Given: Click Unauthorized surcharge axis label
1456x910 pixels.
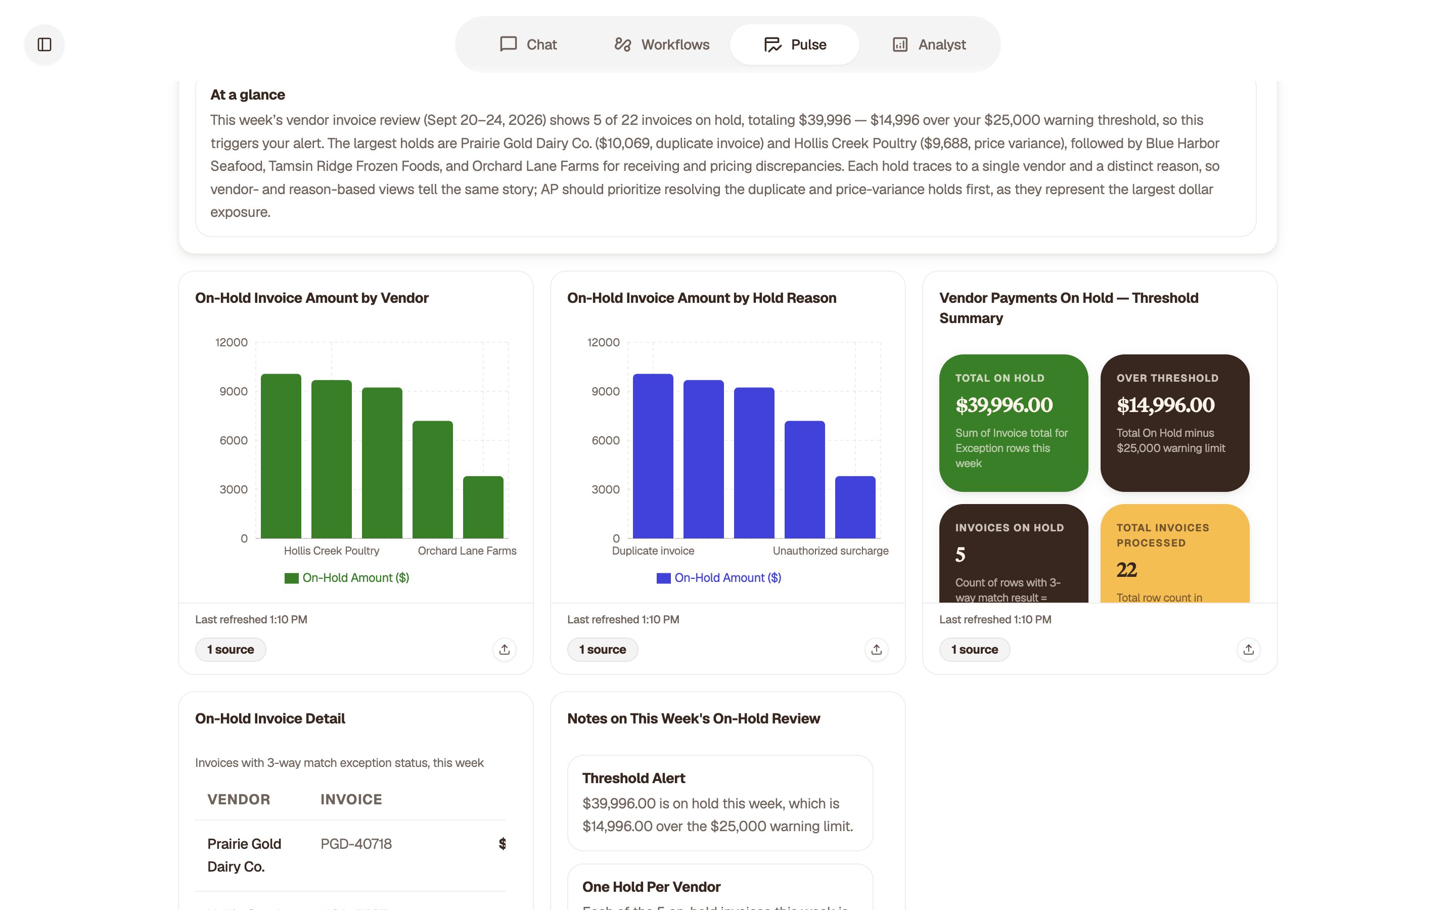Looking at the screenshot, I should coord(830,551).
